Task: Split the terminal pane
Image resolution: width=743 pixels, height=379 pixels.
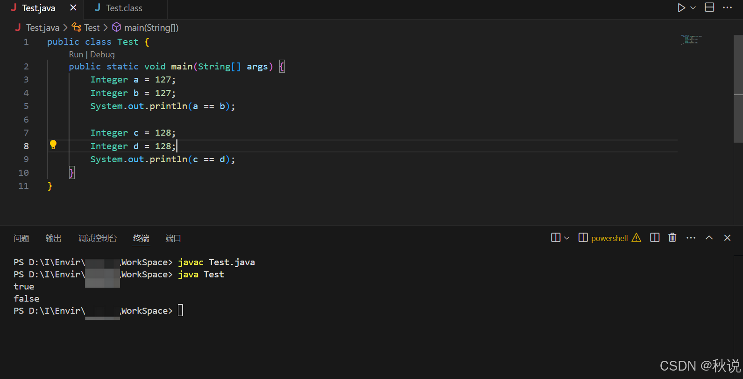Action: click(655, 238)
